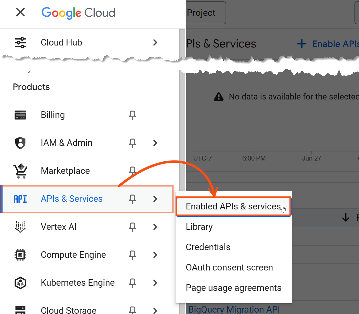Expand Vertex AI submenu chevron
This screenshot has width=359, height=314.
coord(155,227)
